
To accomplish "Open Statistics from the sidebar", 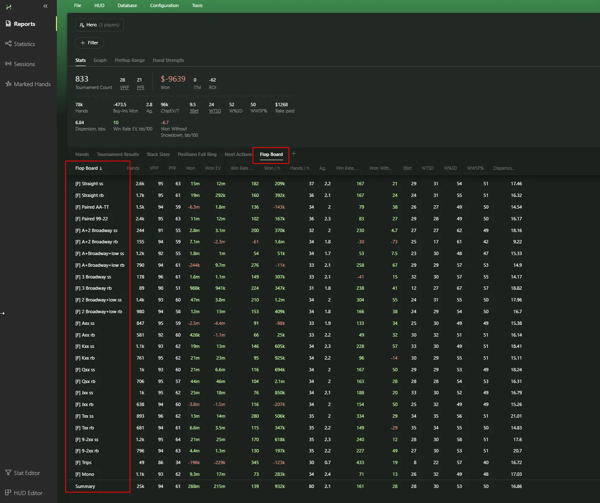I will pyautogui.click(x=24, y=44).
